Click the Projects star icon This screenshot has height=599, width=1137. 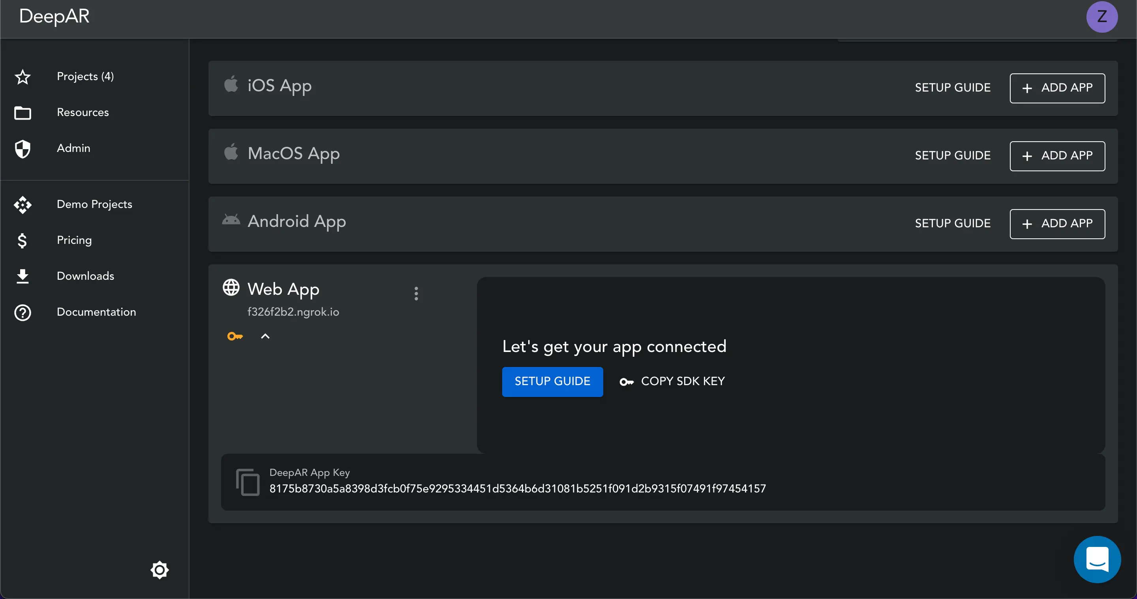coord(23,77)
